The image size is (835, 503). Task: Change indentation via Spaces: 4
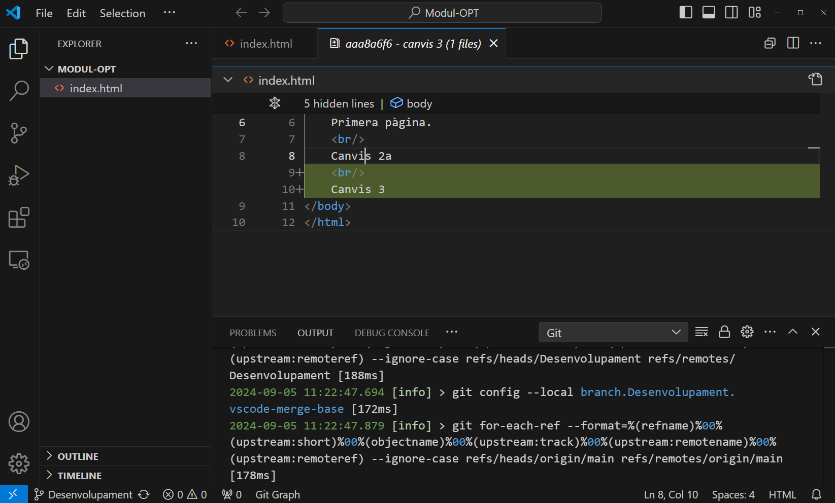tap(733, 494)
